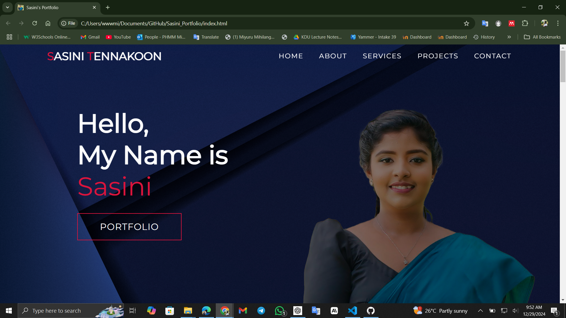Screen dimensions: 566x318
Task: Open the Chrome three-dot menu
Action: click(558, 23)
